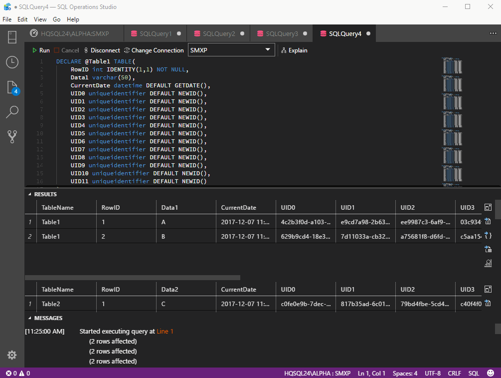The height and width of the screenshot is (378, 501).
Task: Click the first grid's CurrentDate column header
Action: 246,207
